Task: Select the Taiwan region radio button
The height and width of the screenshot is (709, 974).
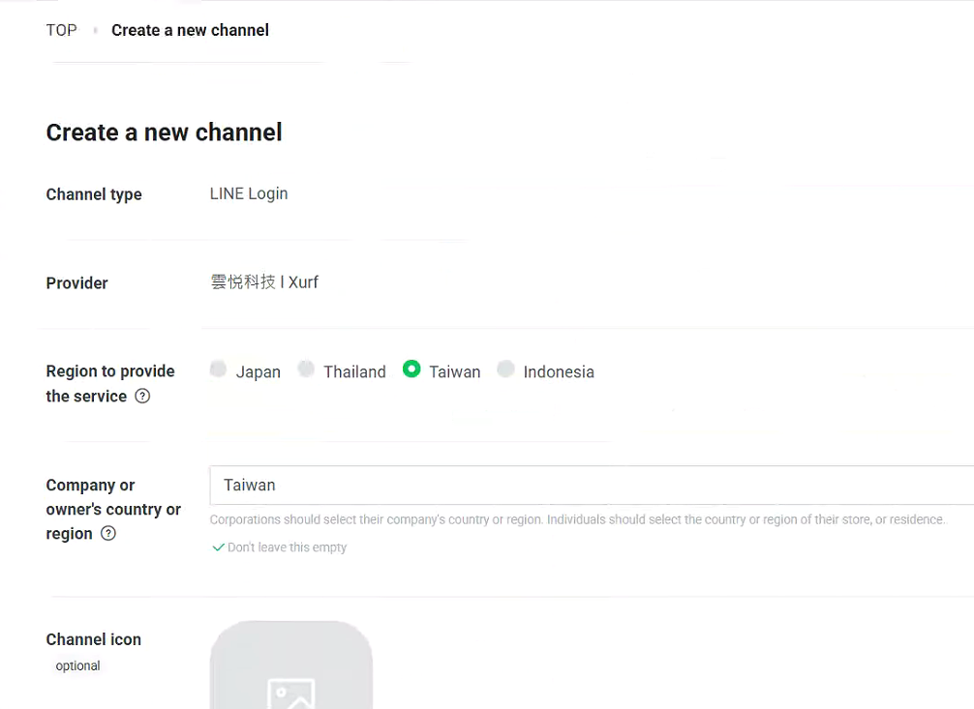Action: click(411, 369)
